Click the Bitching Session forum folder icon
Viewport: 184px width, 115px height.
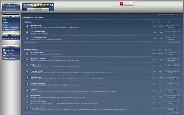pos(27,38)
